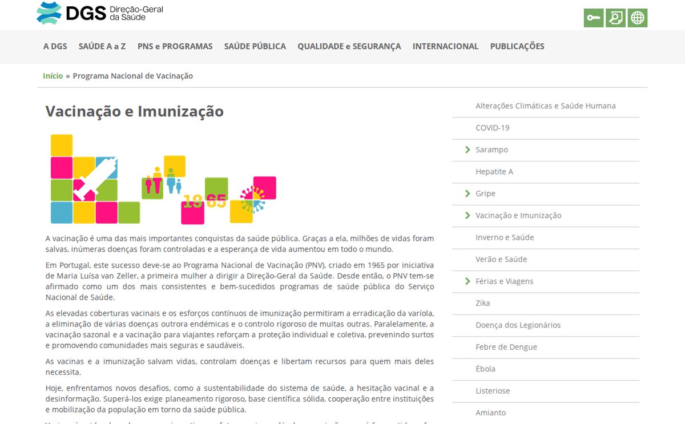
Task: Open the SAÚDE A a Z menu
Action: click(102, 46)
